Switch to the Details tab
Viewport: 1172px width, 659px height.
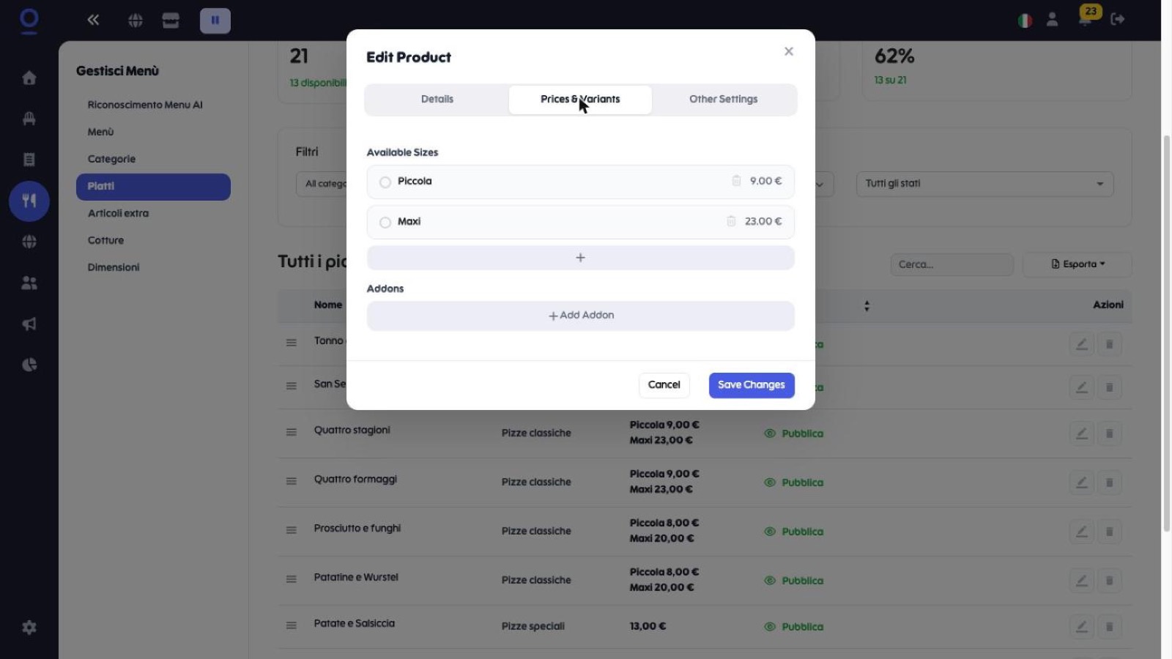pyautogui.click(x=437, y=100)
